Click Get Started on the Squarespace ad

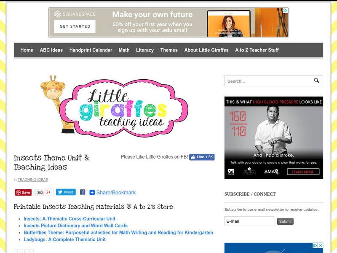click(x=75, y=26)
